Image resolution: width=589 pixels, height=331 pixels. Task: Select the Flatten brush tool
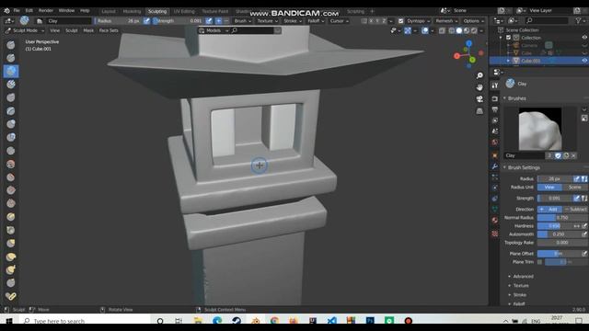[11, 177]
